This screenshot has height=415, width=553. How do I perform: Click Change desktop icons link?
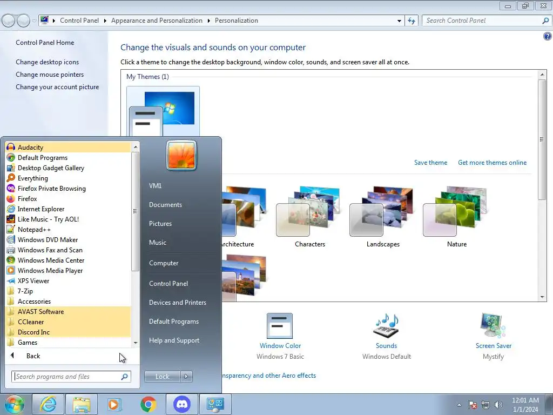48,62
